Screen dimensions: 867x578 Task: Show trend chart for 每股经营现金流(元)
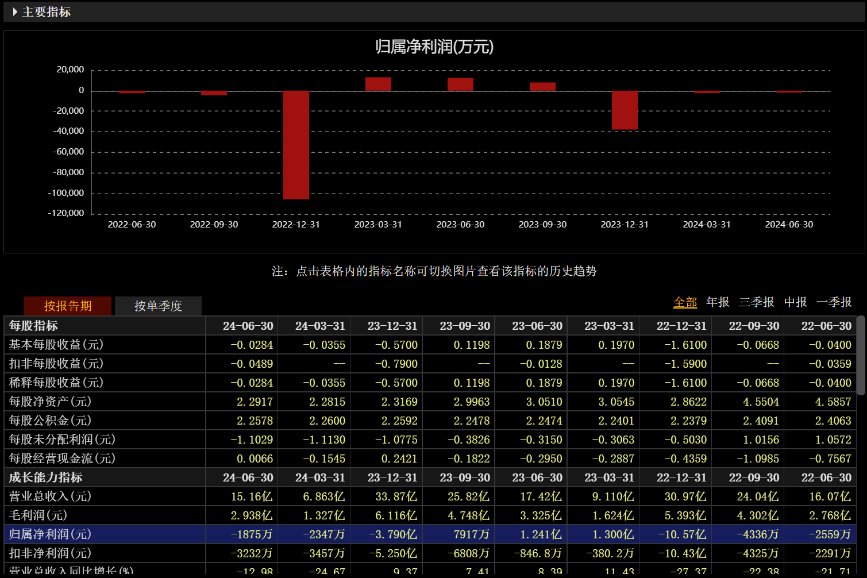point(62,458)
